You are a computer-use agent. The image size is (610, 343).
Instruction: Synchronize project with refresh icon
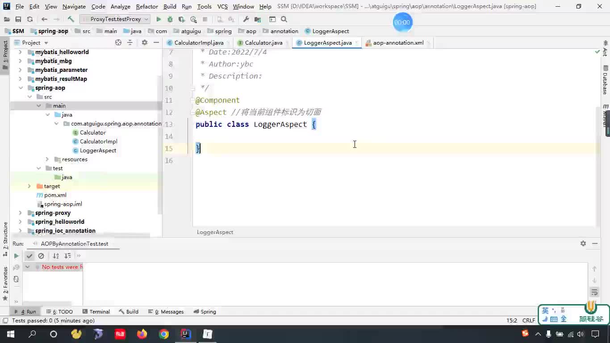tap(30, 19)
